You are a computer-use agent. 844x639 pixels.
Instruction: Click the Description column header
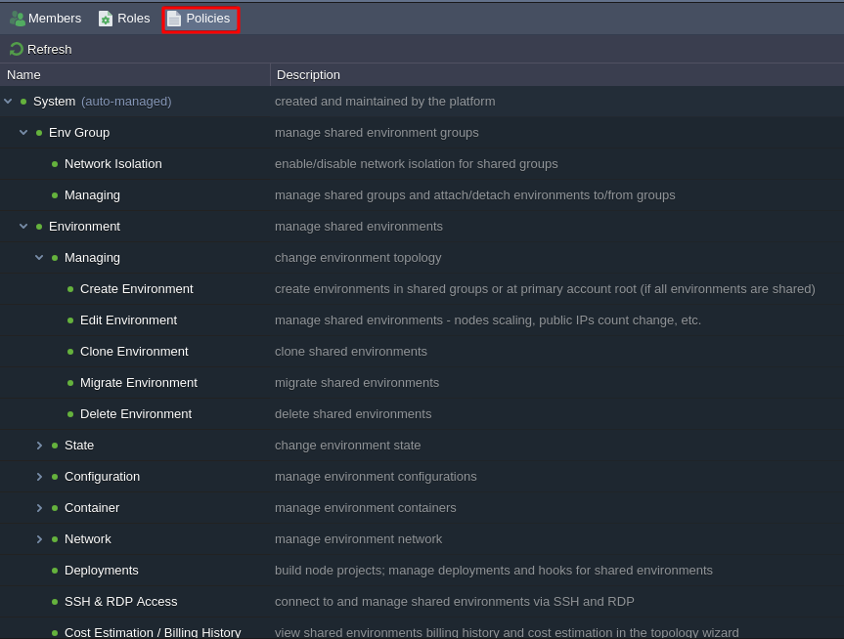tap(555, 75)
